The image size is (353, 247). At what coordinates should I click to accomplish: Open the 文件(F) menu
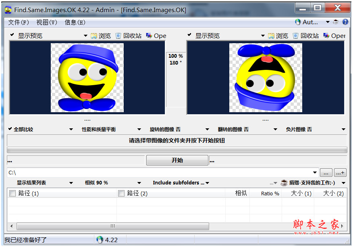(x=19, y=22)
